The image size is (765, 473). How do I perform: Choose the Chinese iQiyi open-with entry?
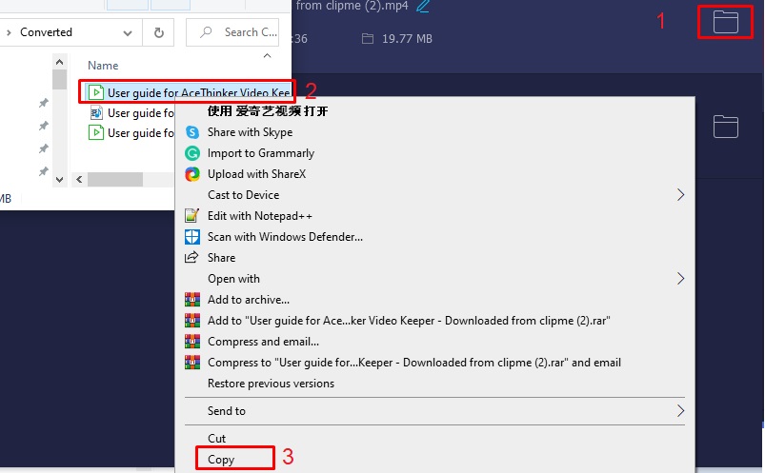[268, 111]
